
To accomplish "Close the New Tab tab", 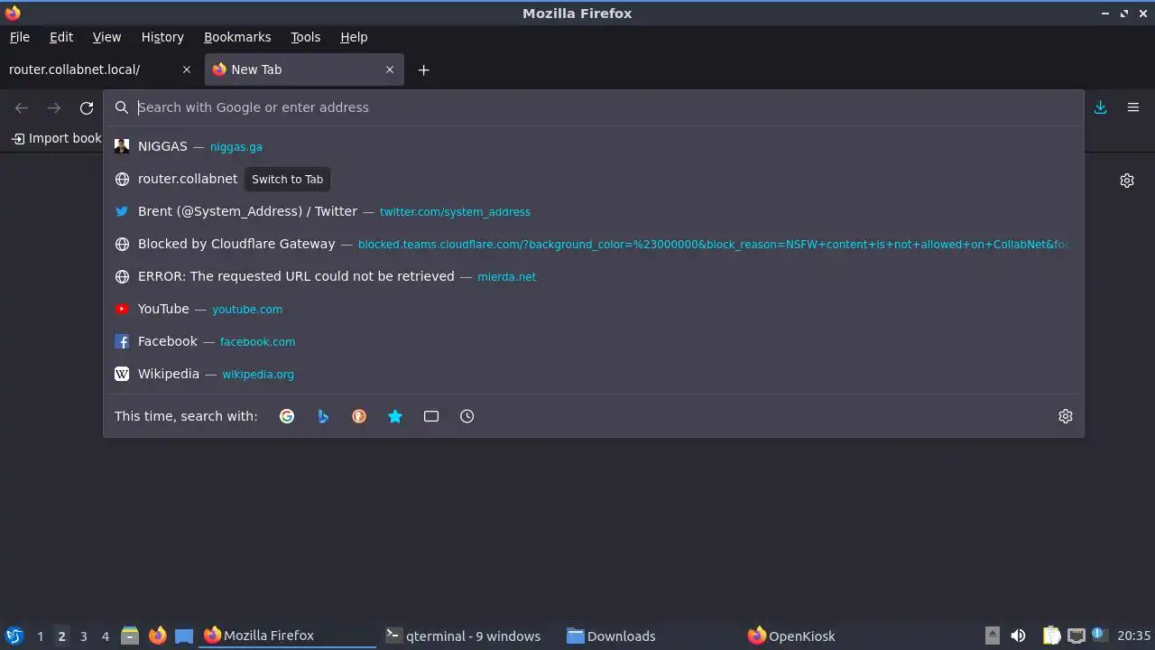I will tap(390, 70).
